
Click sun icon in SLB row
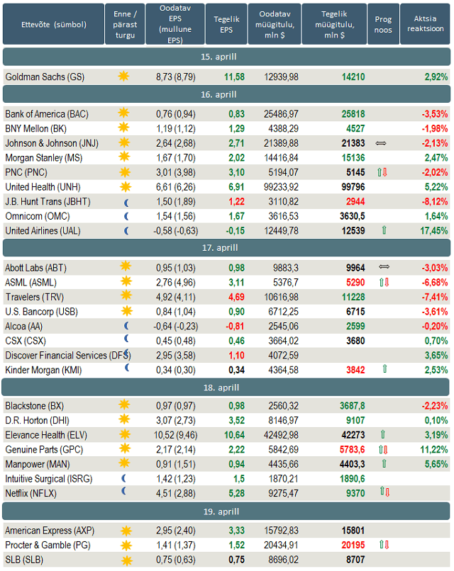(x=126, y=560)
